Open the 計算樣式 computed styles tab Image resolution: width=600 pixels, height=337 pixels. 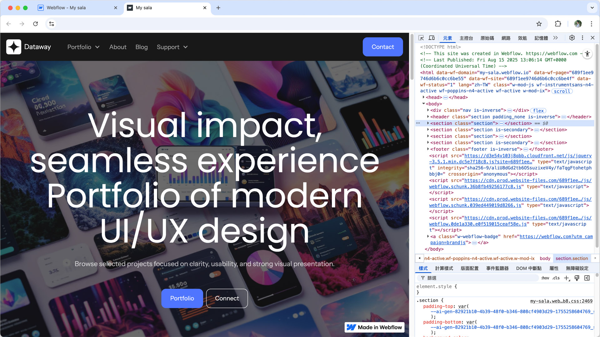[444, 268]
